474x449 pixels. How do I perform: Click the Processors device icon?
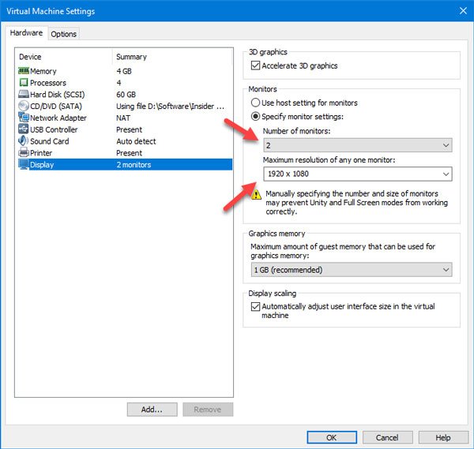tap(23, 82)
